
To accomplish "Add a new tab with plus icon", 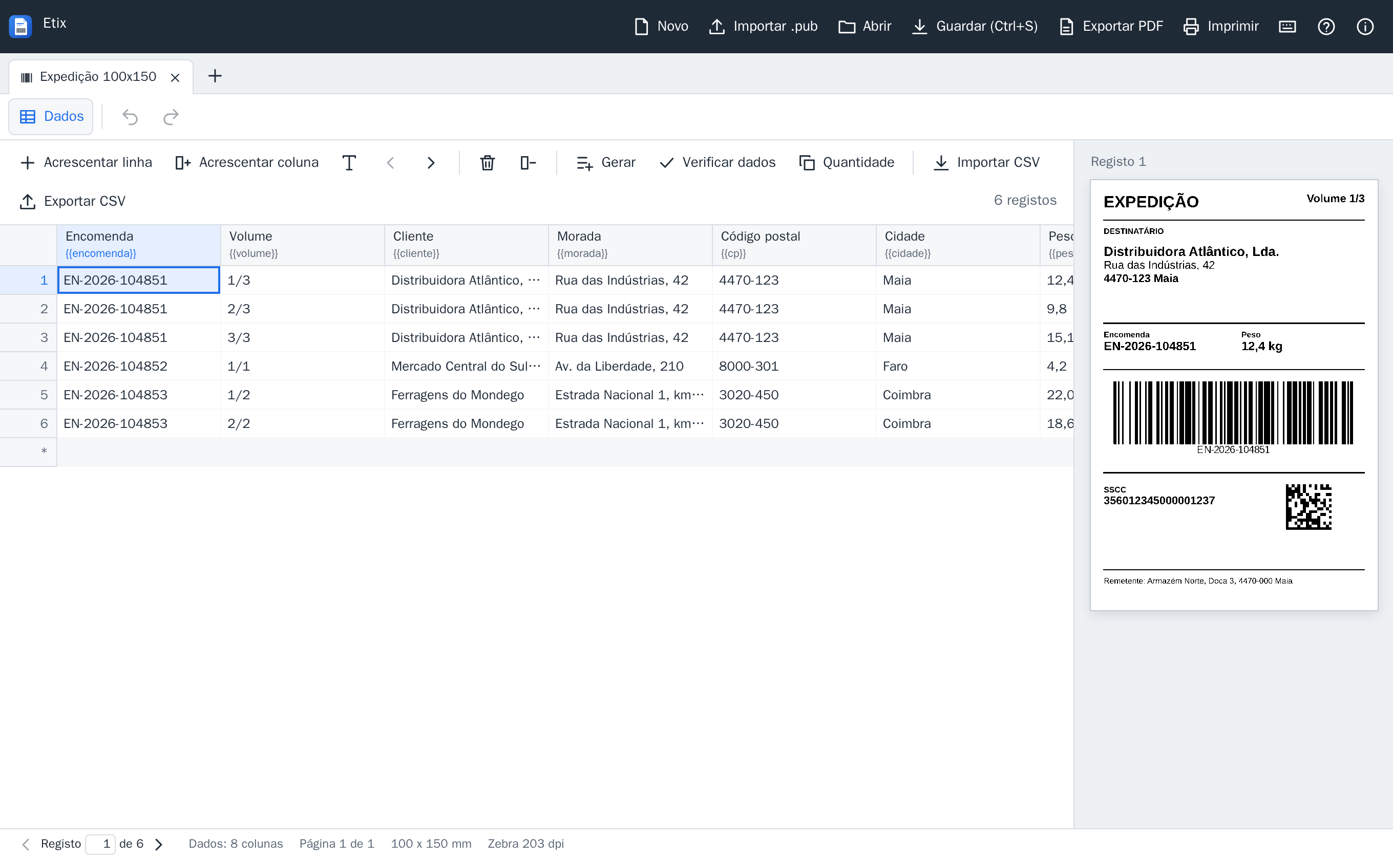I will coord(215,76).
